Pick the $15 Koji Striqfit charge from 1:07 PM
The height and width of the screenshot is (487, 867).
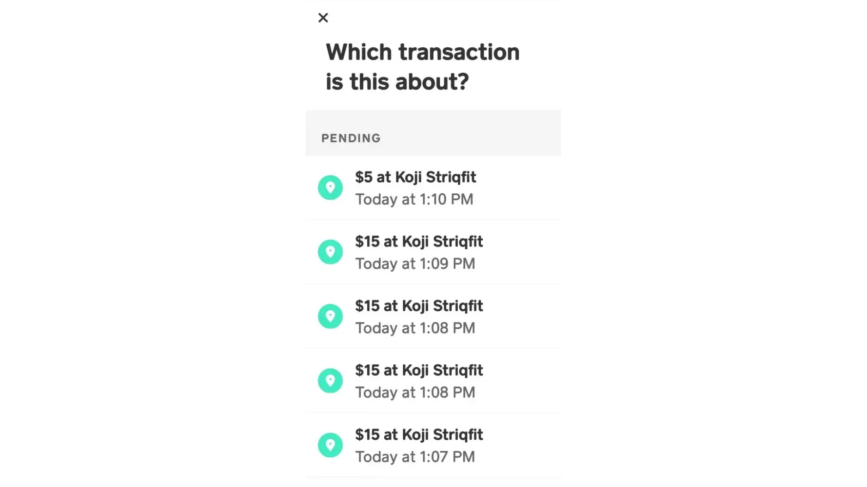[x=418, y=434]
